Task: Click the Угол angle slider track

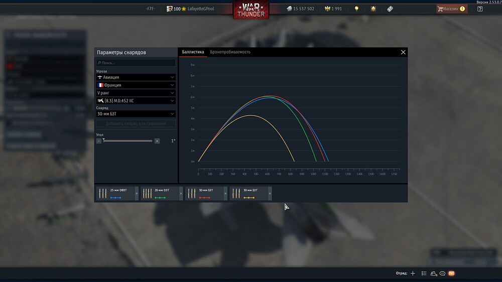Action: coord(128,141)
